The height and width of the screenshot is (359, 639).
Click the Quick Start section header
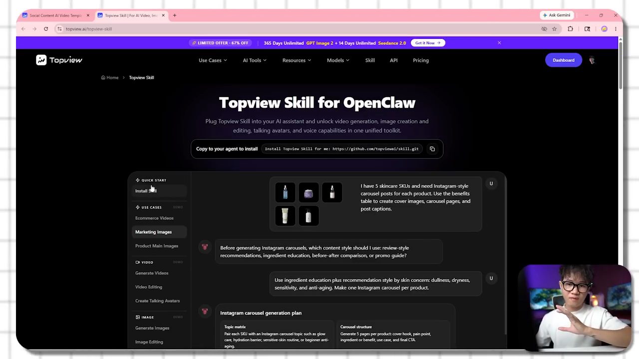(x=151, y=180)
